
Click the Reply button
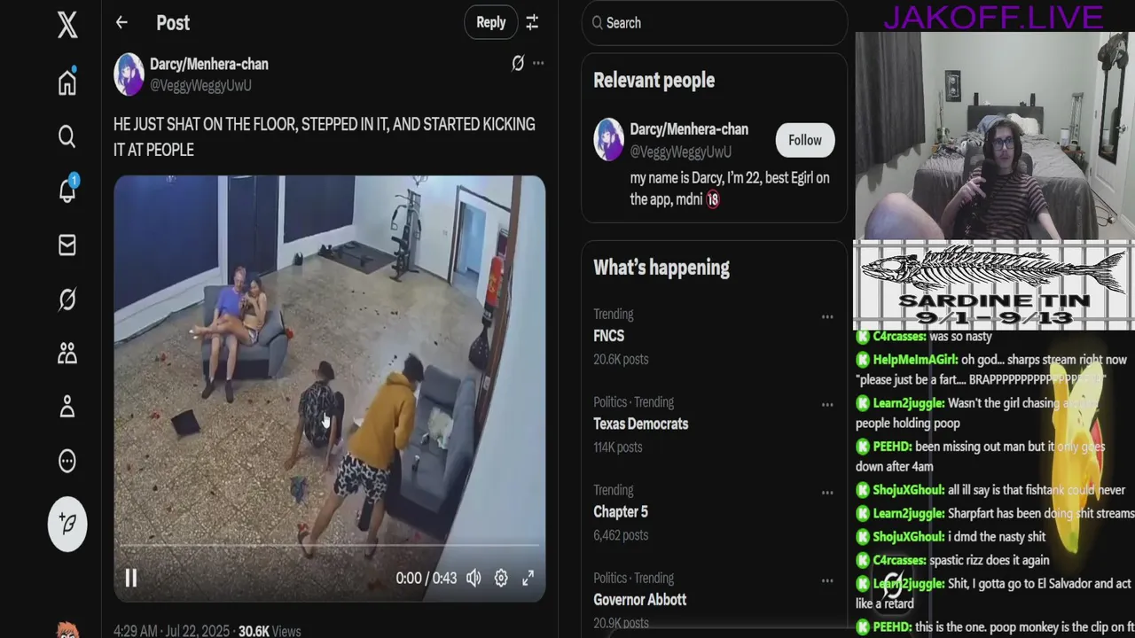(490, 23)
